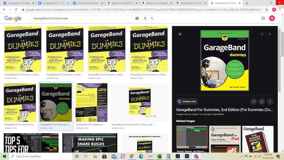Open Download GarageBand For Dummies thumbnail

(145, 143)
